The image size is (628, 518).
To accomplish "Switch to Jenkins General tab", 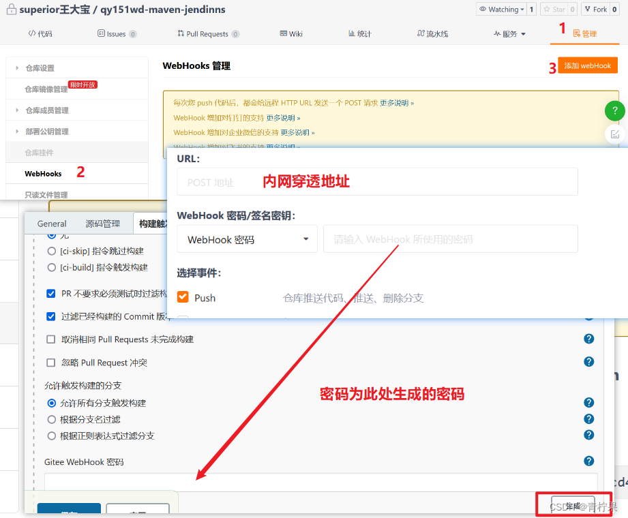I will 52,224.
